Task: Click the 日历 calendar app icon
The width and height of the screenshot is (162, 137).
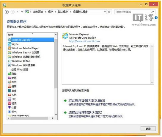Action: [10, 99]
